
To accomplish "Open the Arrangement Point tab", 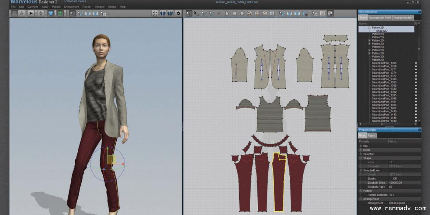I will pos(380,18).
